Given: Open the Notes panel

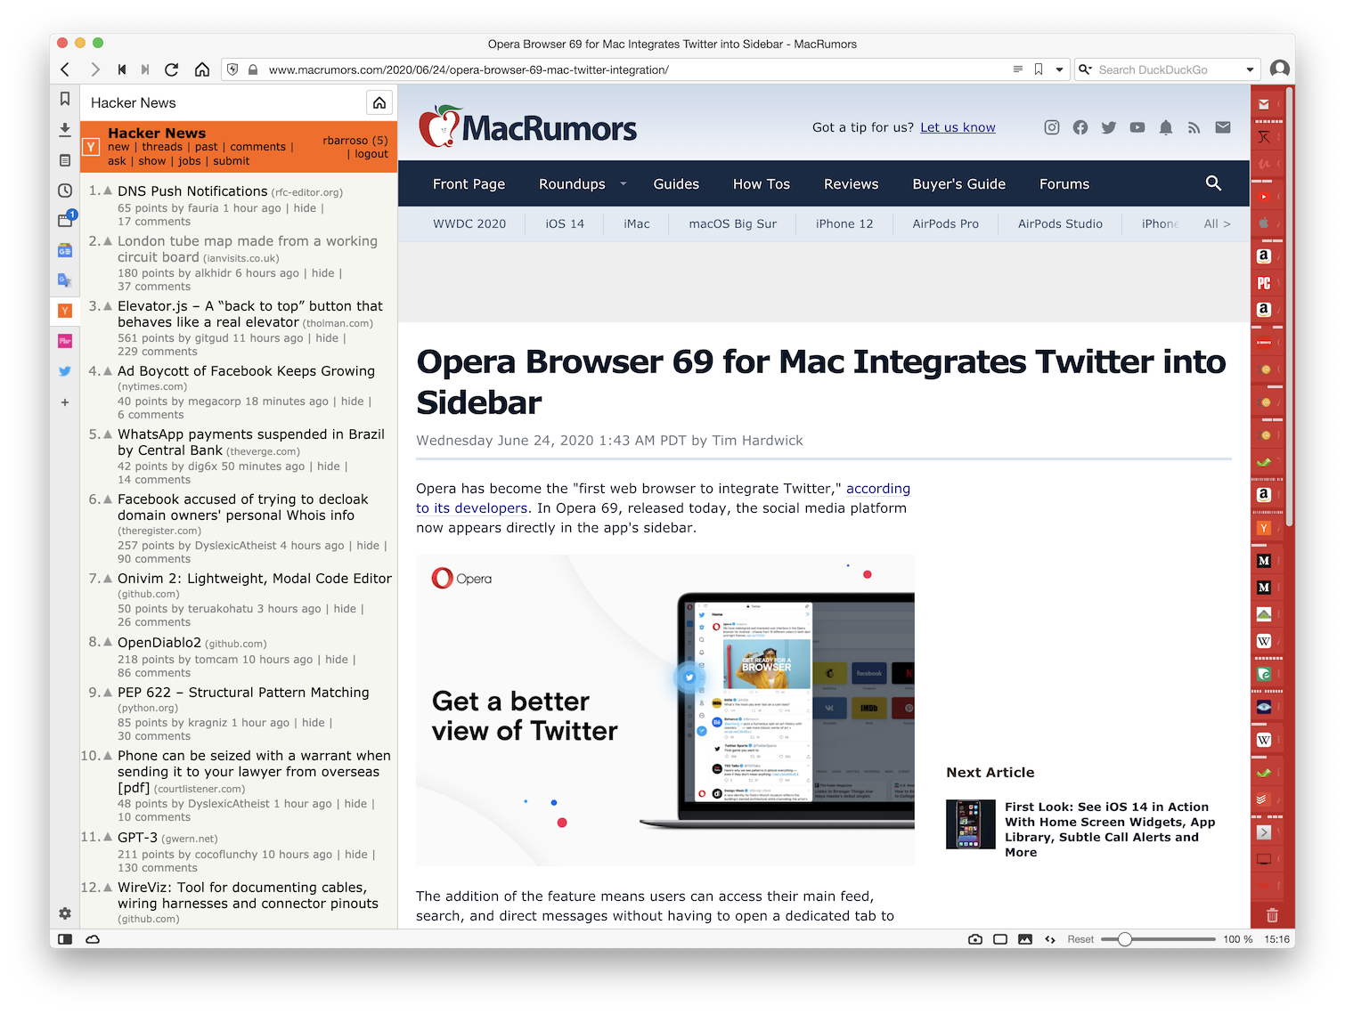Looking at the screenshot, I should [x=65, y=160].
